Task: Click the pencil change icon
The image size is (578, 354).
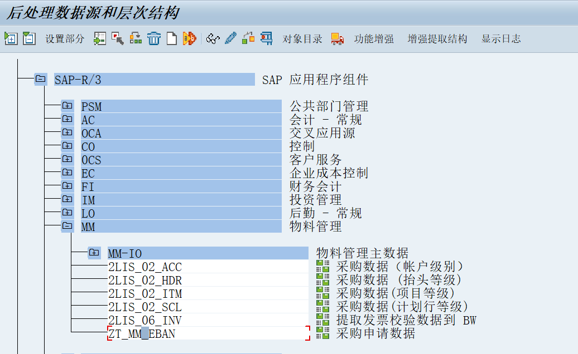Action: pos(231,38)
